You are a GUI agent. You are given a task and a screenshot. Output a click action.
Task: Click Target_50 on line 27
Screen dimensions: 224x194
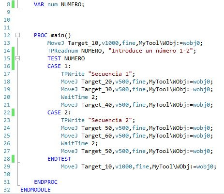[x=96, y=151]
